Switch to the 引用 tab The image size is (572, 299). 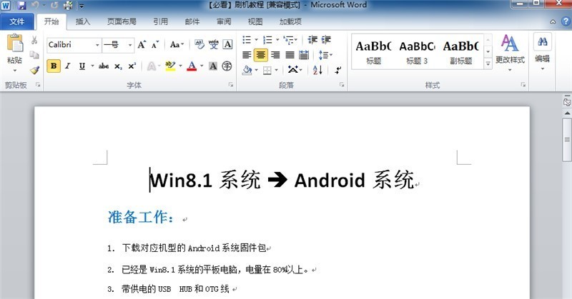(x=160, y=21)
